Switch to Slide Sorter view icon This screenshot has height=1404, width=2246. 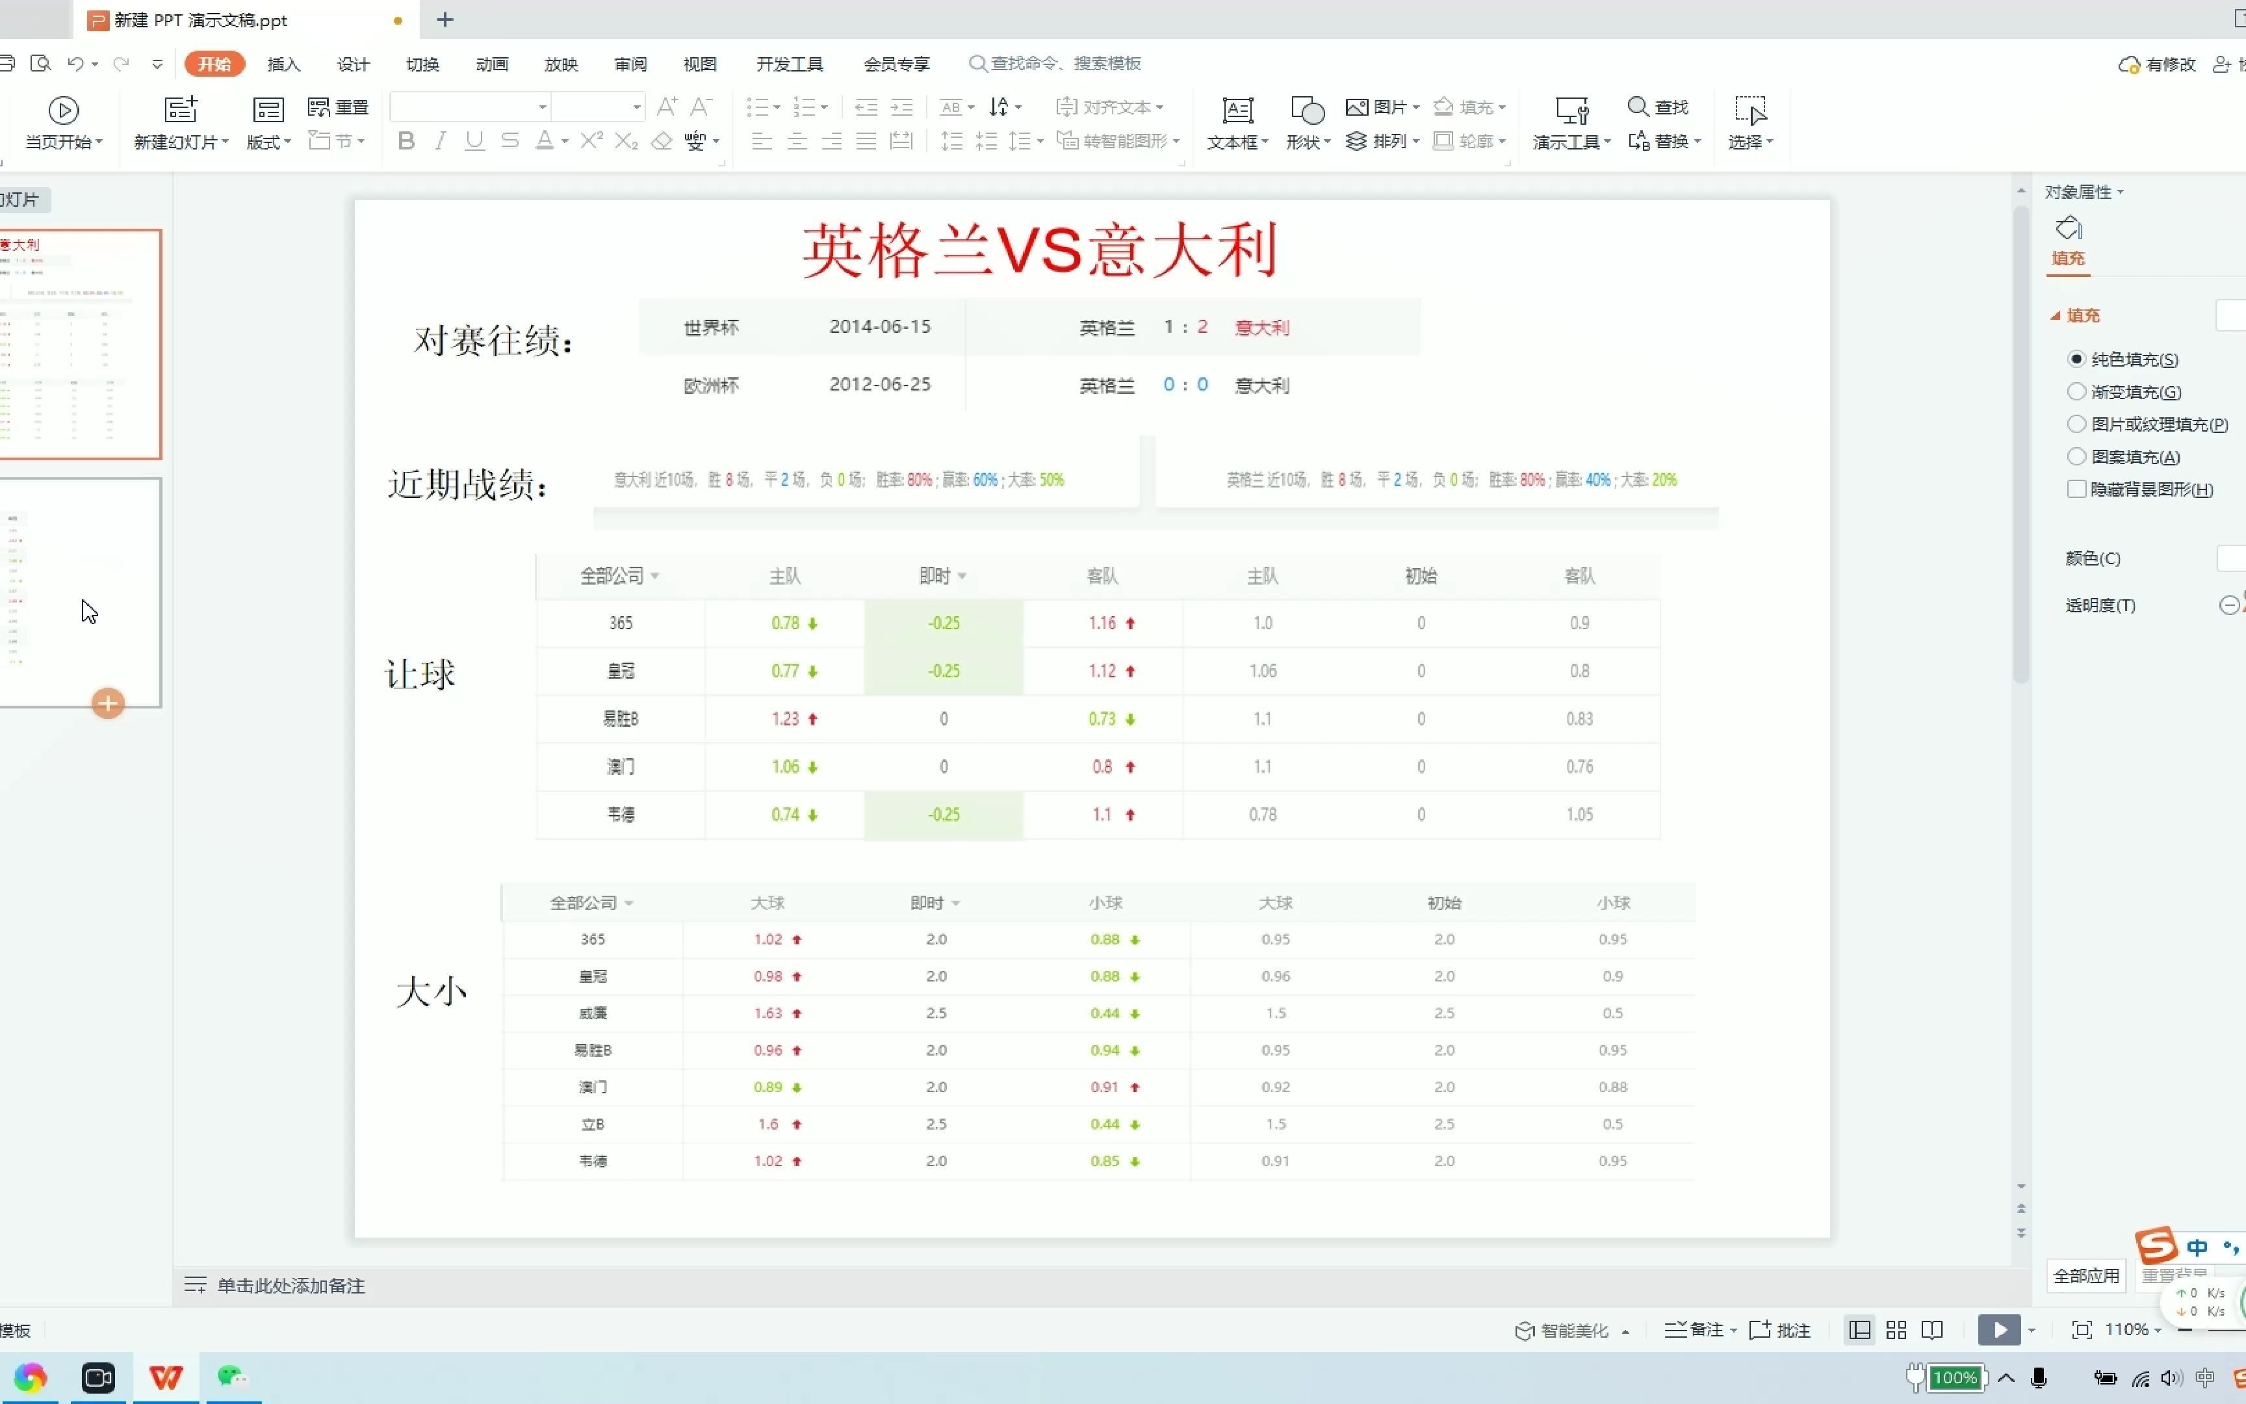1896,1330
